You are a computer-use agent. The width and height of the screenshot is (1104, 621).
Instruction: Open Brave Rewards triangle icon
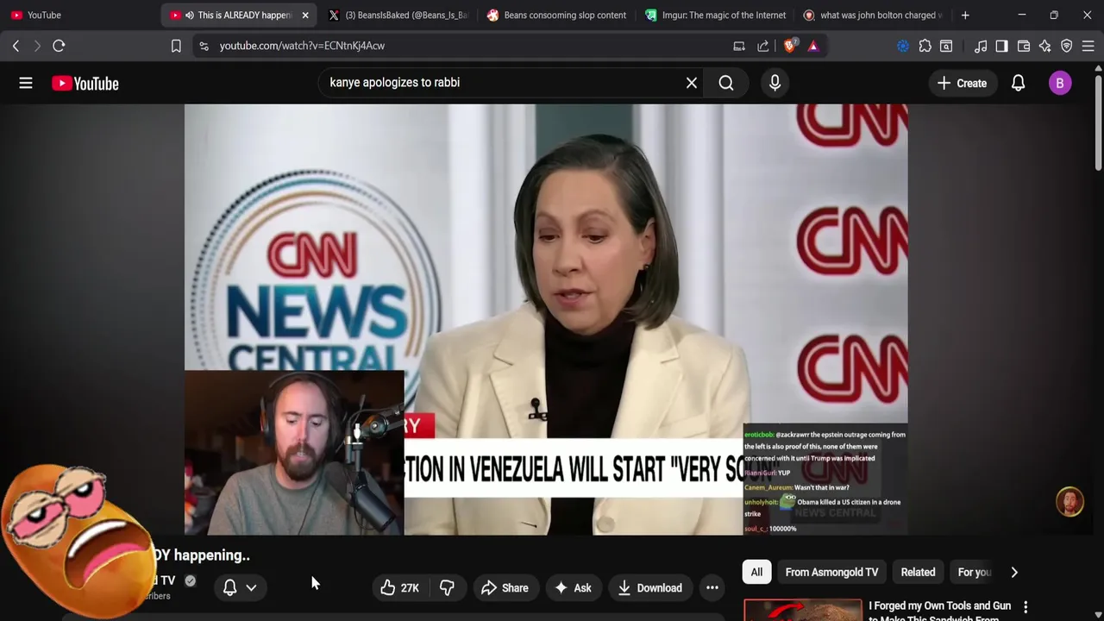[813, 46]
